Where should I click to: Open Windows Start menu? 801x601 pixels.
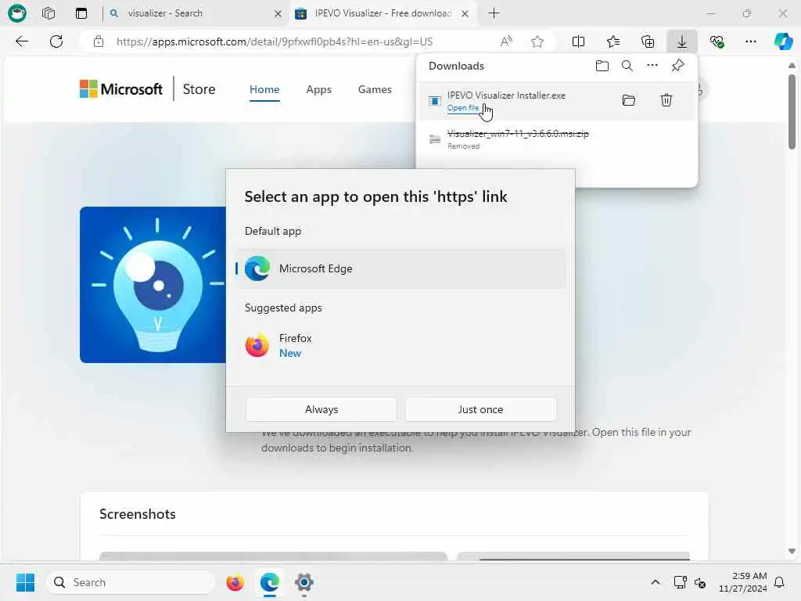[26, 582]
